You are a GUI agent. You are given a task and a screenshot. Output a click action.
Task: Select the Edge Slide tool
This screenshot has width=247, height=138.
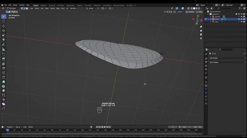(x=3, y=95)
